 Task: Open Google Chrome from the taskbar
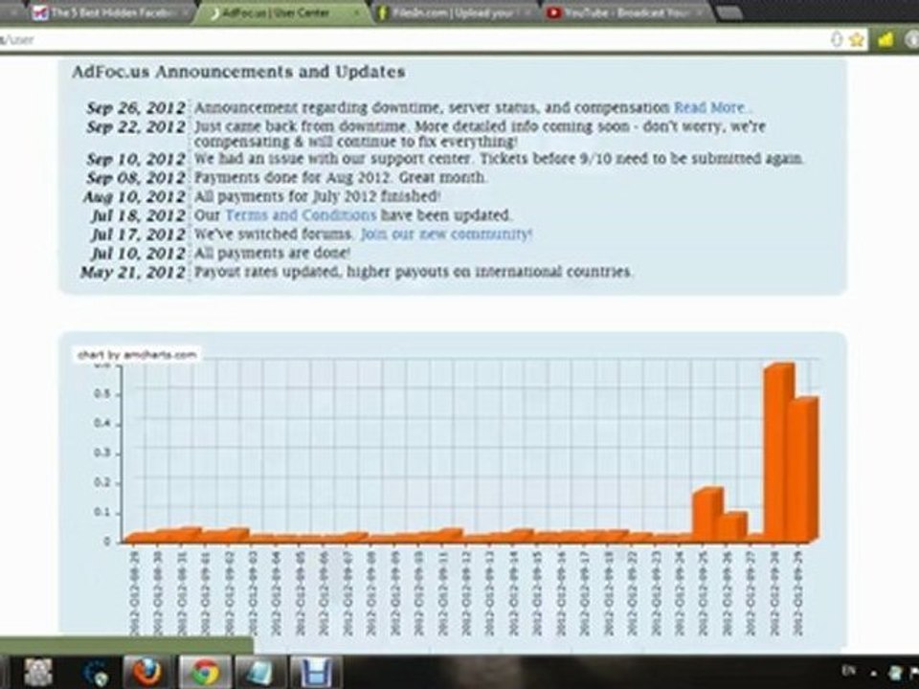tap(204, 672)
